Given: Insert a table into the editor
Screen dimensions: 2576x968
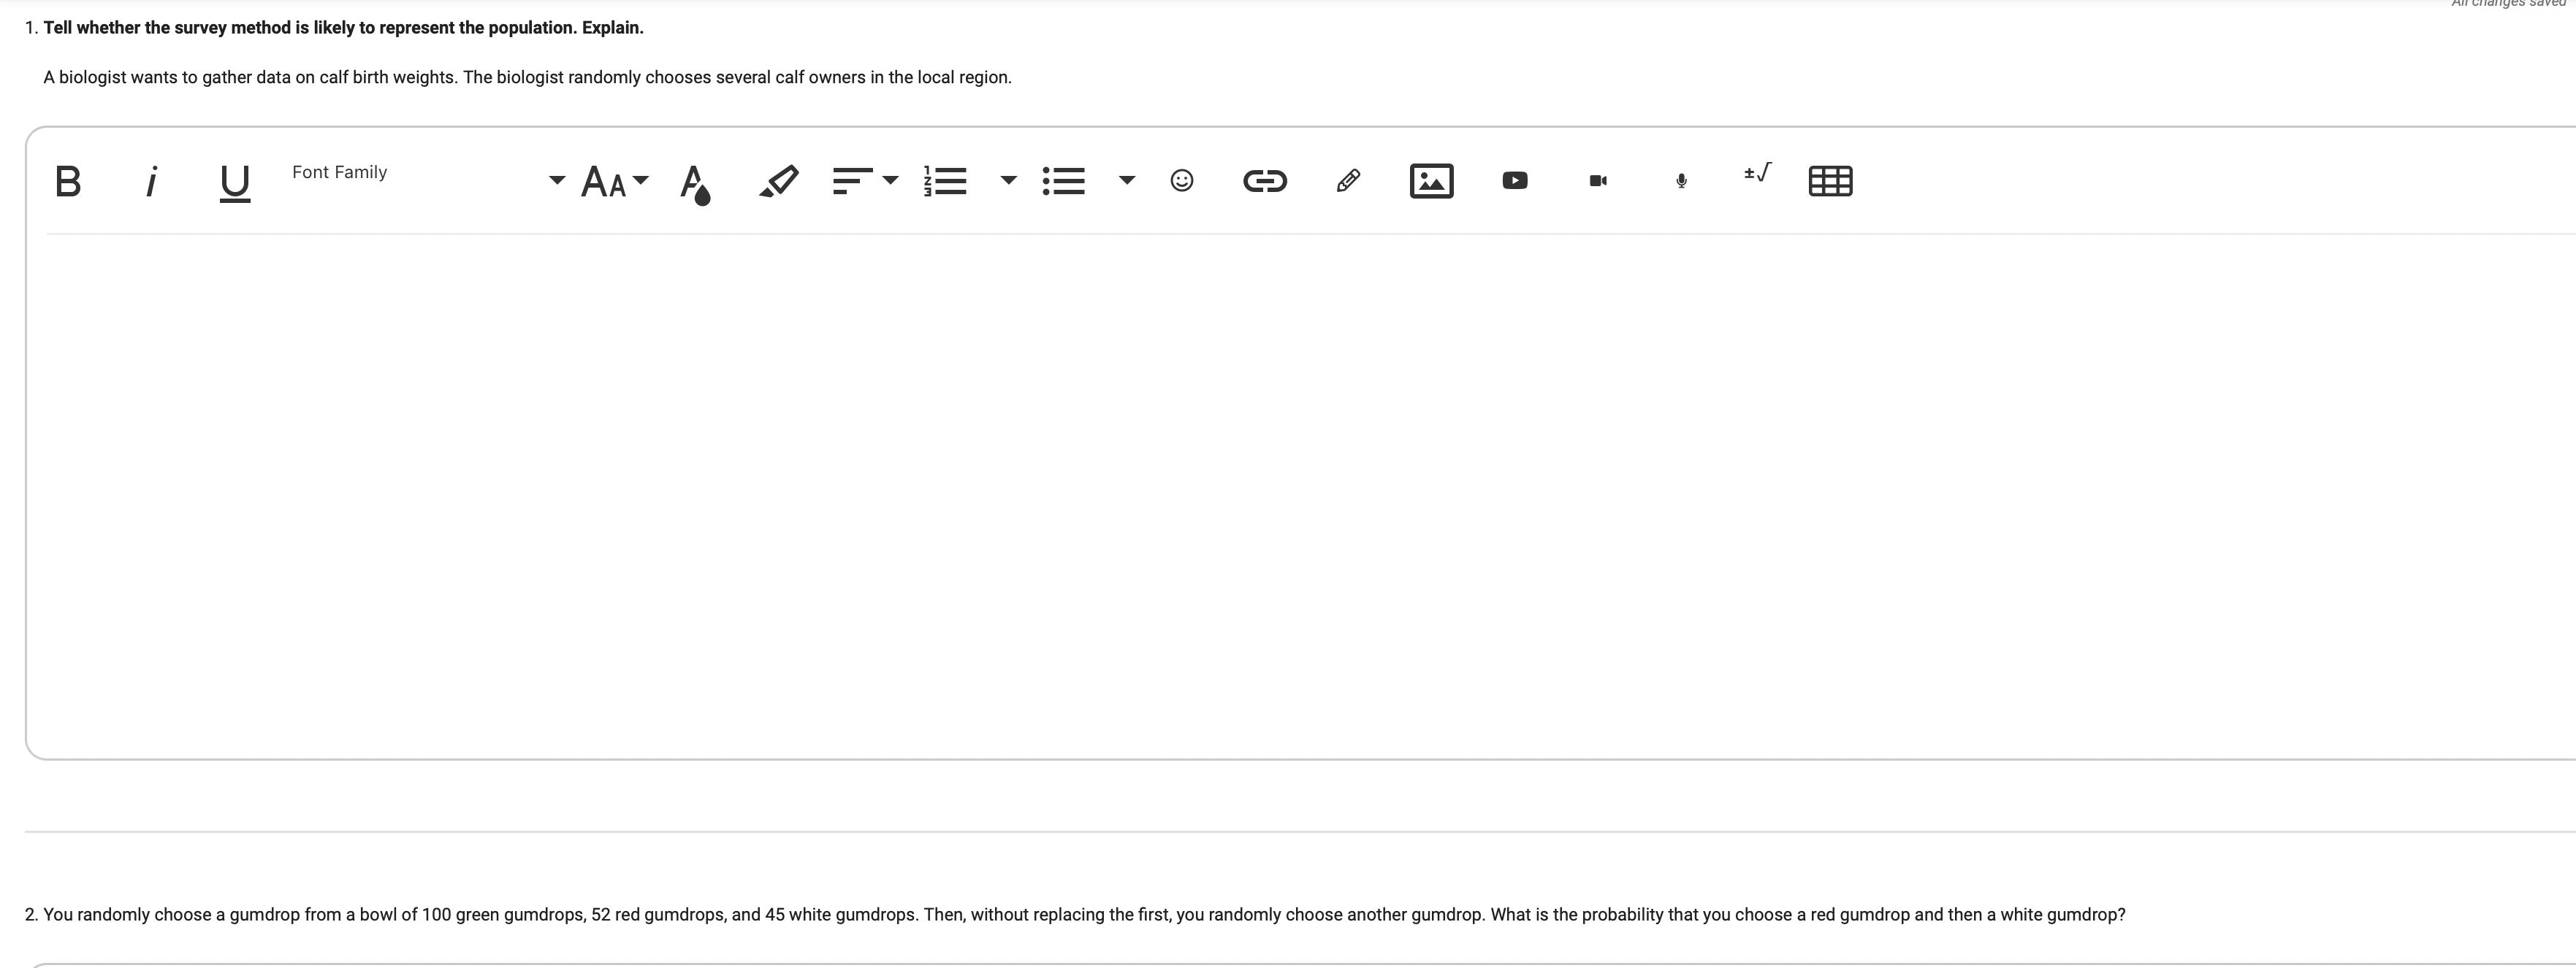Looking at the screenshot, I should coord(1830,181).
